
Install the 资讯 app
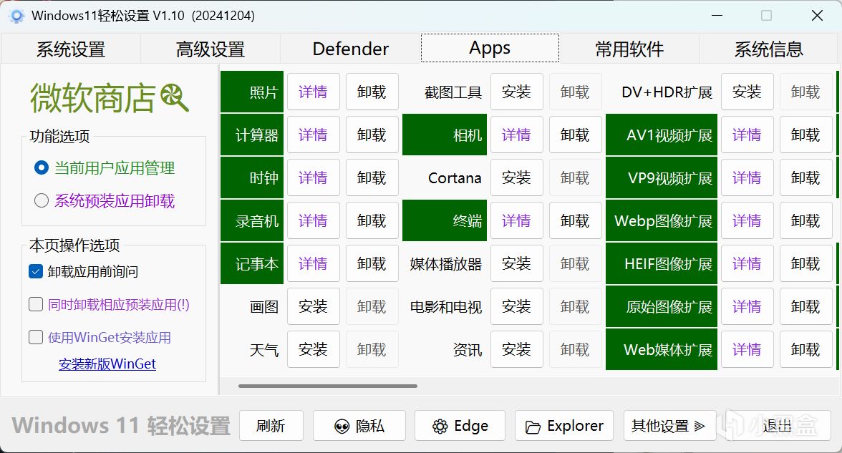(517, 349)
